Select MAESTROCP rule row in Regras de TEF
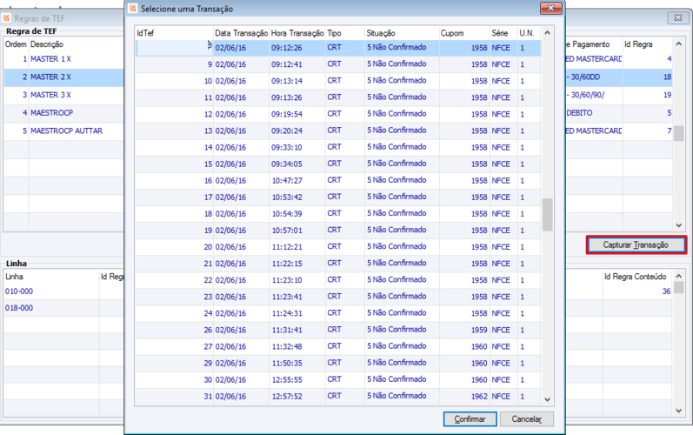The width and height of the screenshot is (693, 435). pos(64,113)
